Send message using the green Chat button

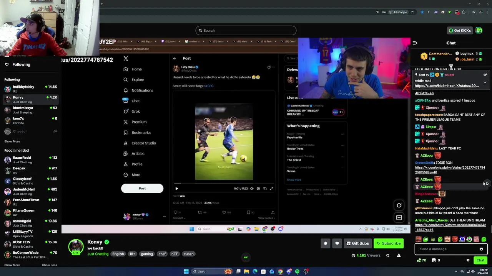coord(480,260)
